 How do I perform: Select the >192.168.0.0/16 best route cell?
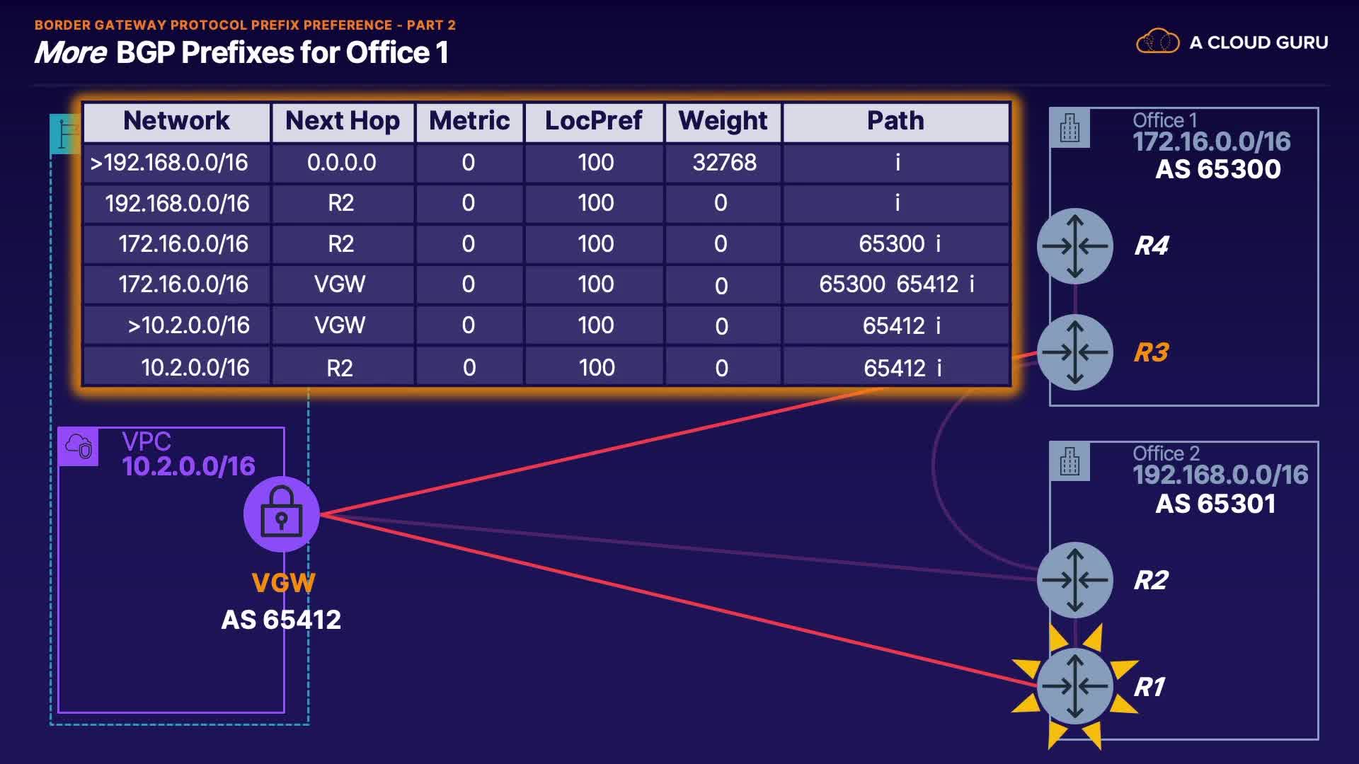tap(169, 163)
